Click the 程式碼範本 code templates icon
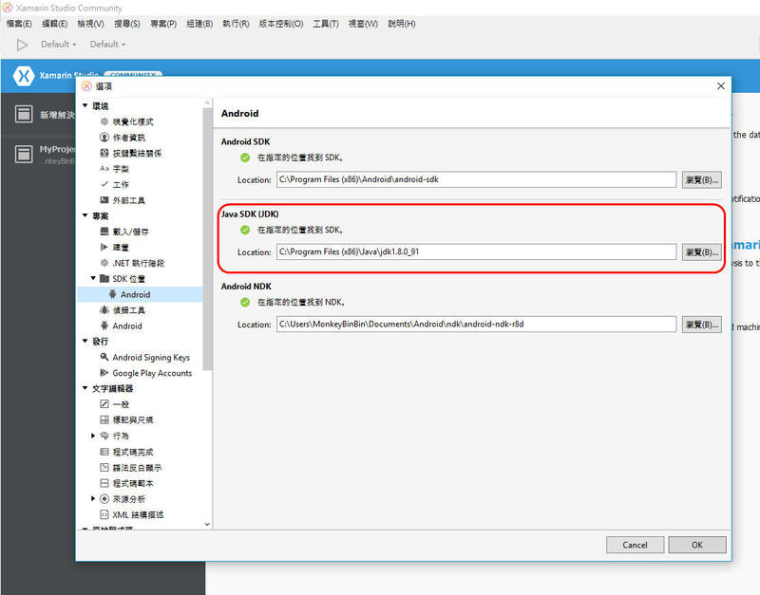 coord(104,483)
